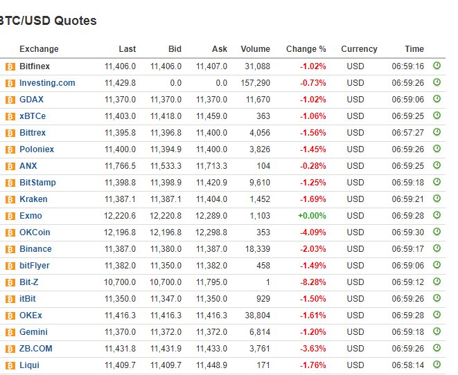
Task: Click the Bitcoin icon beside GDAX
Action: pyautogui.click(x=10, y=100)
